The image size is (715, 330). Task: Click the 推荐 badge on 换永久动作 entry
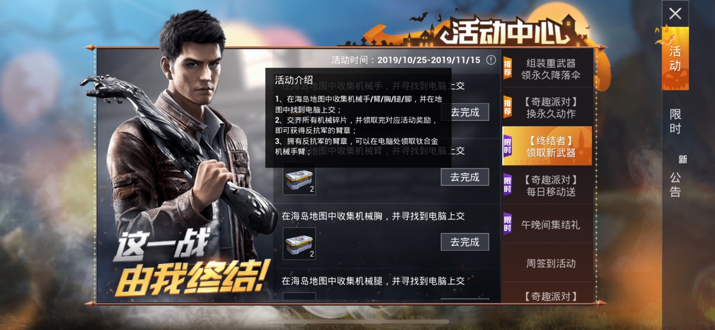[x=507, y=107]
